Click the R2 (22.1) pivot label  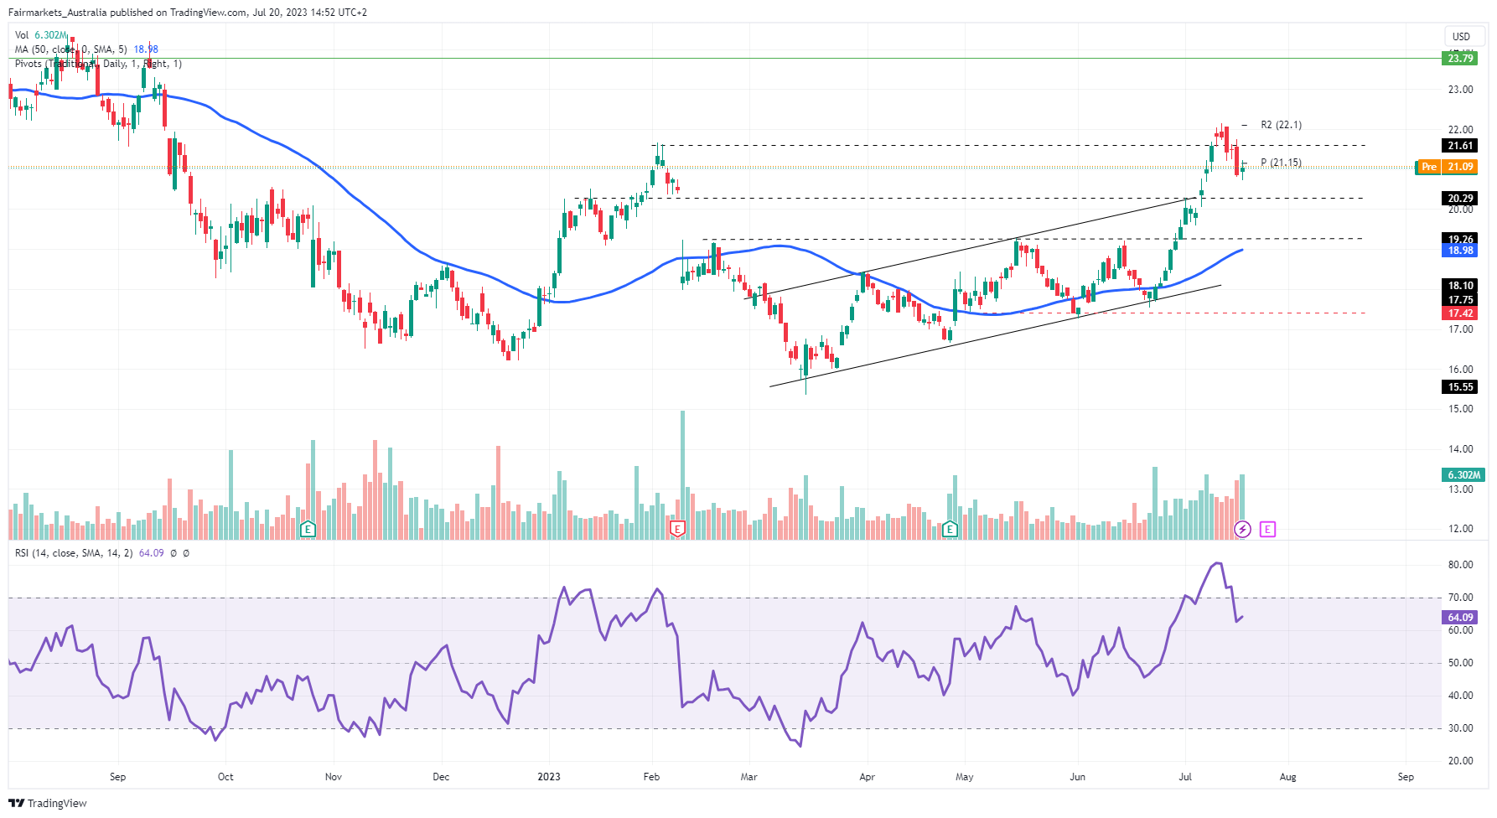[x=1281, y=125]
